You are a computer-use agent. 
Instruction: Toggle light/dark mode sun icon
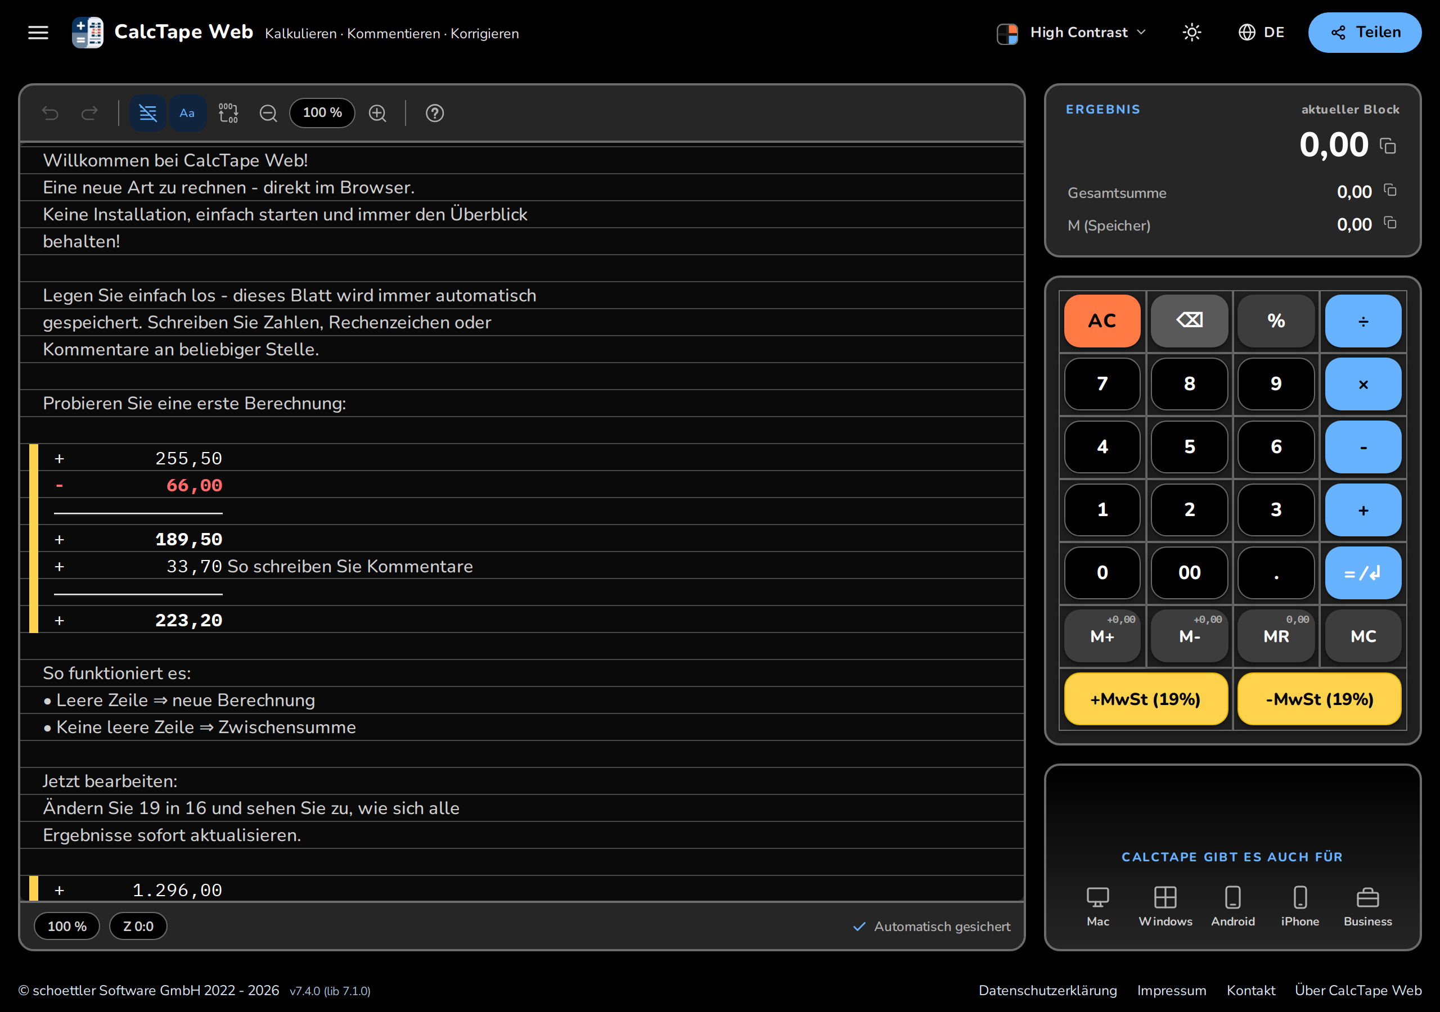(x=1191, y=33)
